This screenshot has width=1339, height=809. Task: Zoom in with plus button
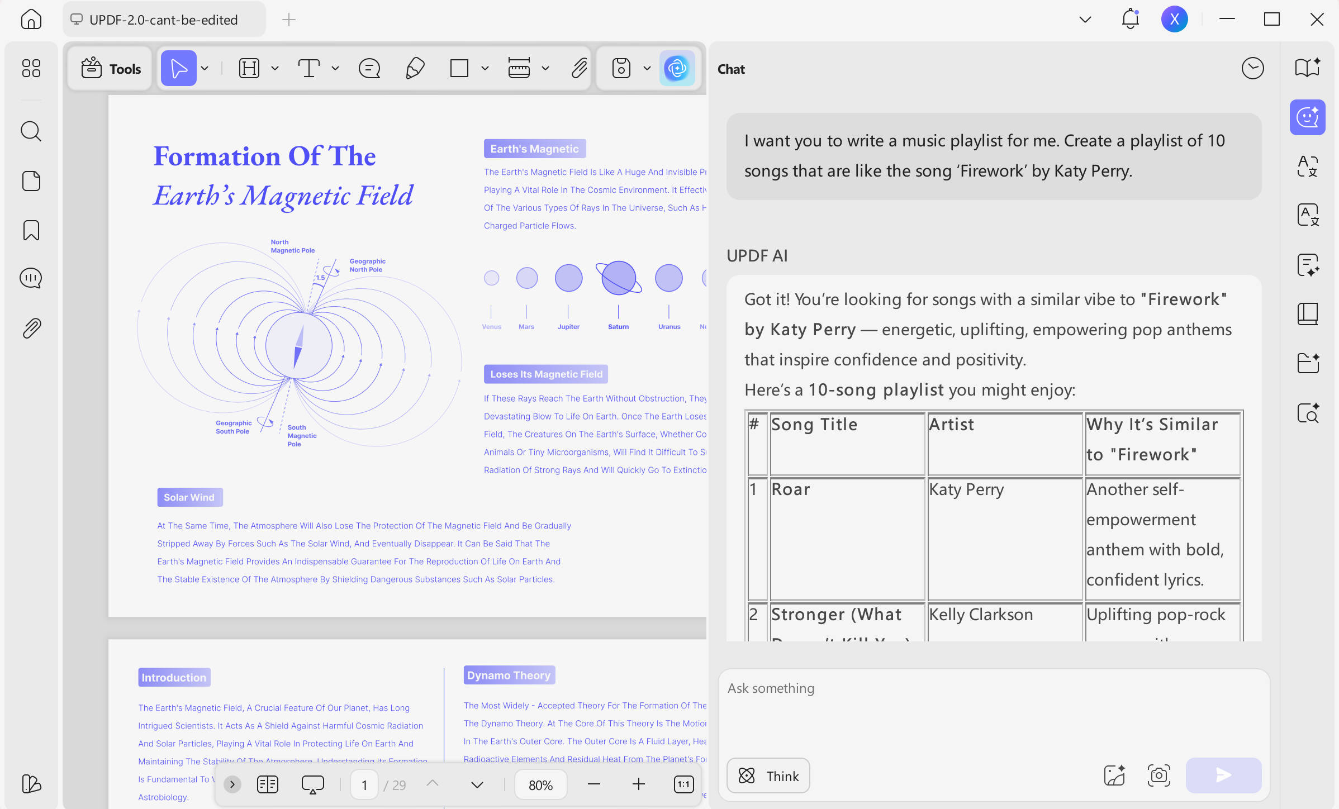point(639,784)
